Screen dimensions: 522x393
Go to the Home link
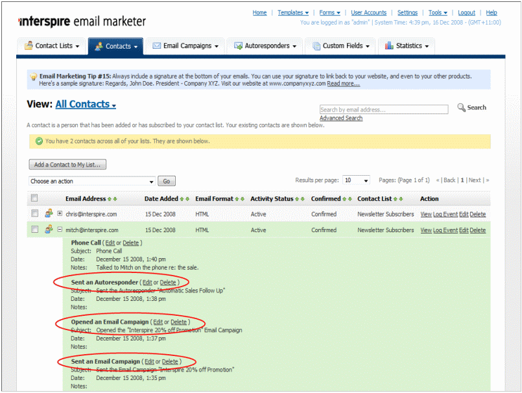pos(259,13)
